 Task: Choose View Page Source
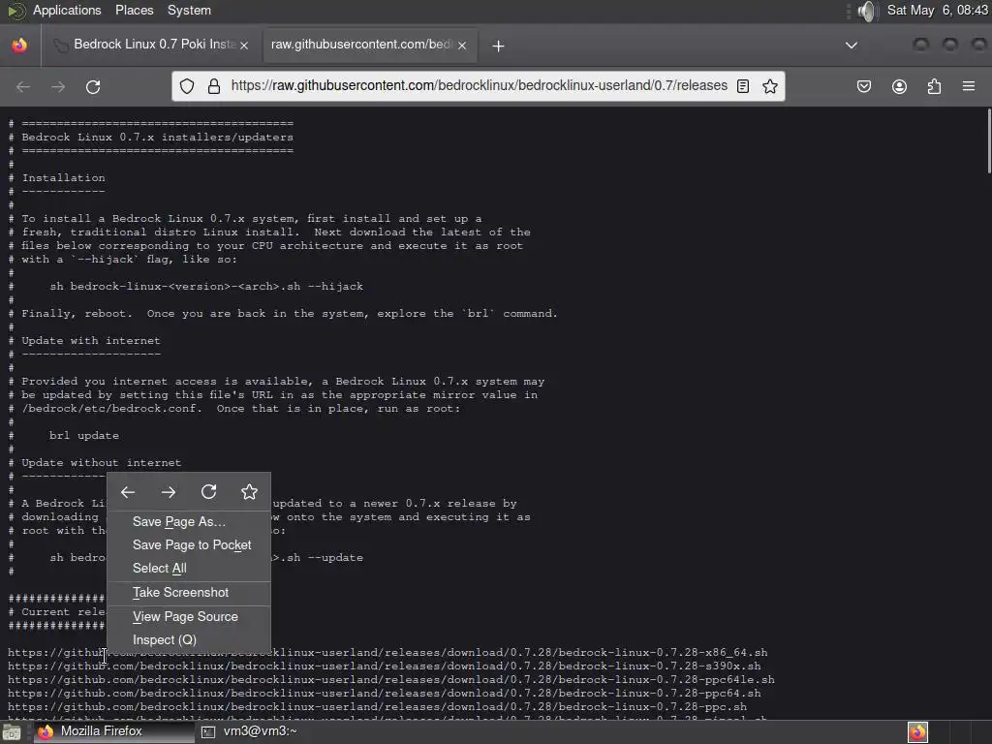189,617
